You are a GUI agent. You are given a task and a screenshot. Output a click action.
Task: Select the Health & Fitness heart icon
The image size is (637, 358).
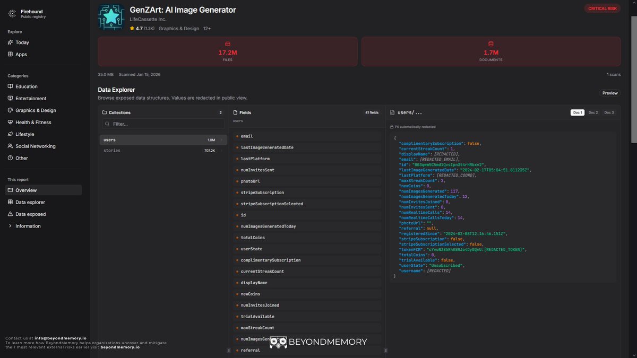coord(10,122)
